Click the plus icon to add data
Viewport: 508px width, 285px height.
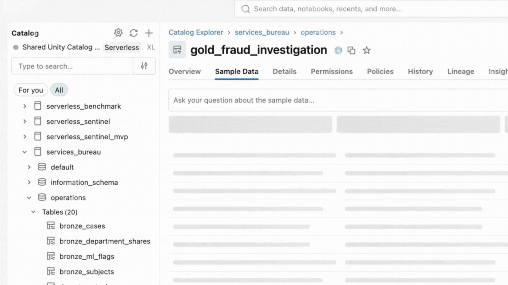coord(149,33)
